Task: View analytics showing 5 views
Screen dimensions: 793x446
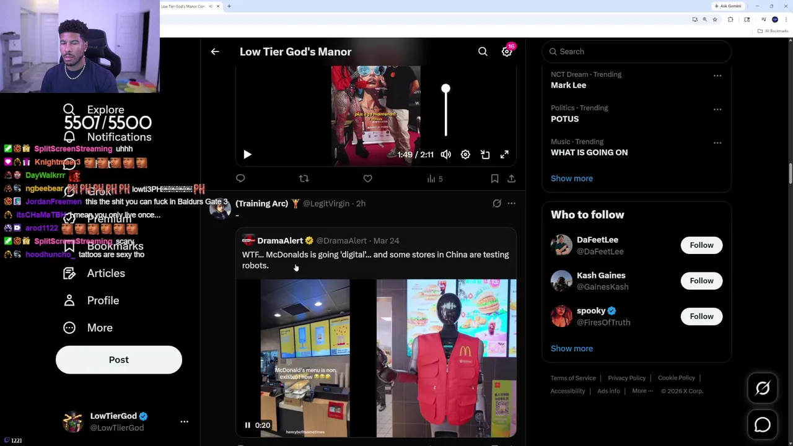Action: 435,179
